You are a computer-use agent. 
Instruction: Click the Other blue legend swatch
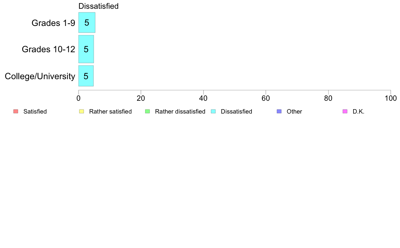(279, 111)
